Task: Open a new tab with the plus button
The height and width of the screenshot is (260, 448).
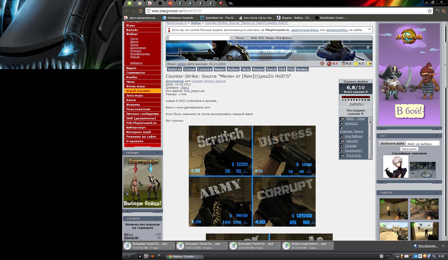Action: [x=230, y=3]
